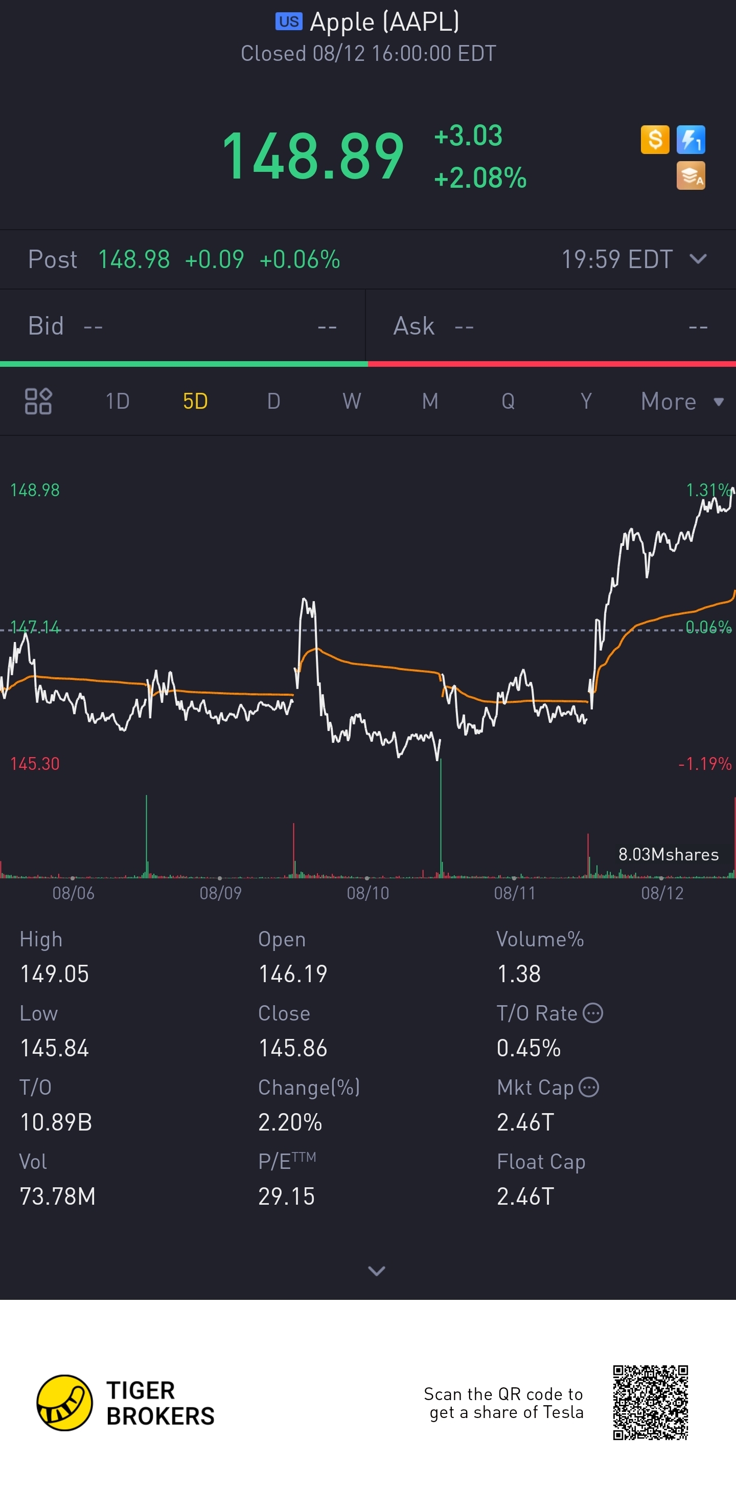This screenshot has height=1506, width=736.
Task: Switch to the monthly M chart tab
Action: [430, 401]
